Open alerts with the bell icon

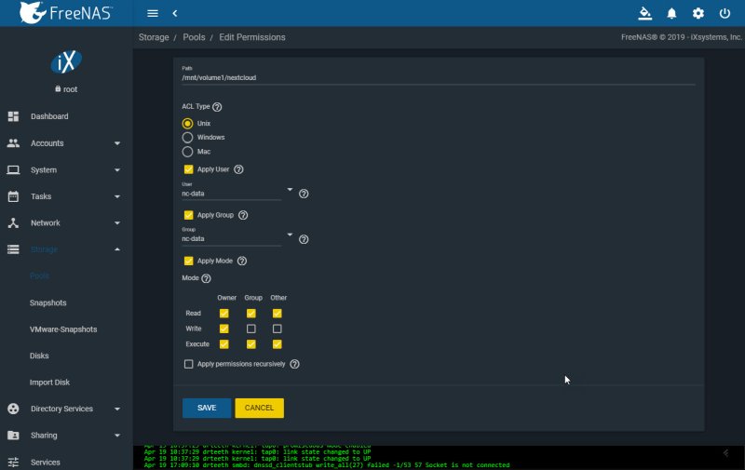(671, 13)
